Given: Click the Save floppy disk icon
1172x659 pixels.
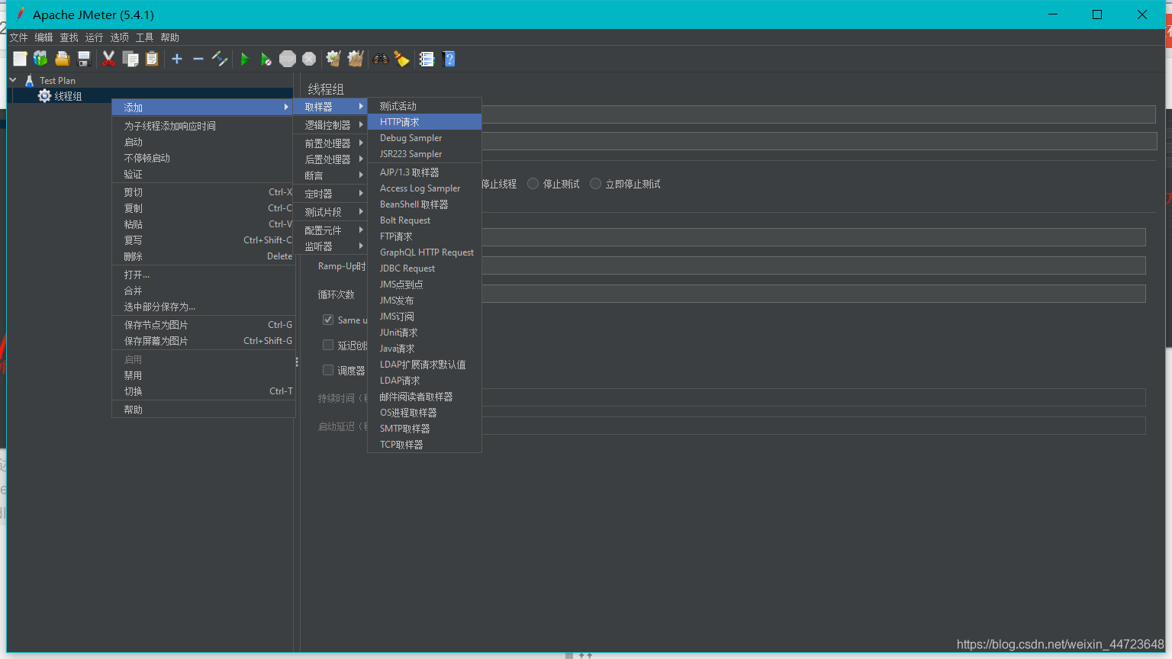Looking at the screenshot, I should pos(84,59).
